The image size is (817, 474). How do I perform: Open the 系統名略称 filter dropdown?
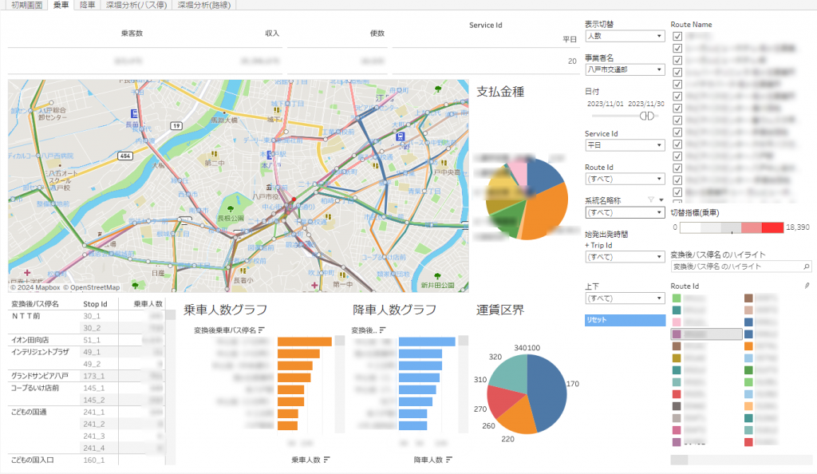click(x=625, y=212)
